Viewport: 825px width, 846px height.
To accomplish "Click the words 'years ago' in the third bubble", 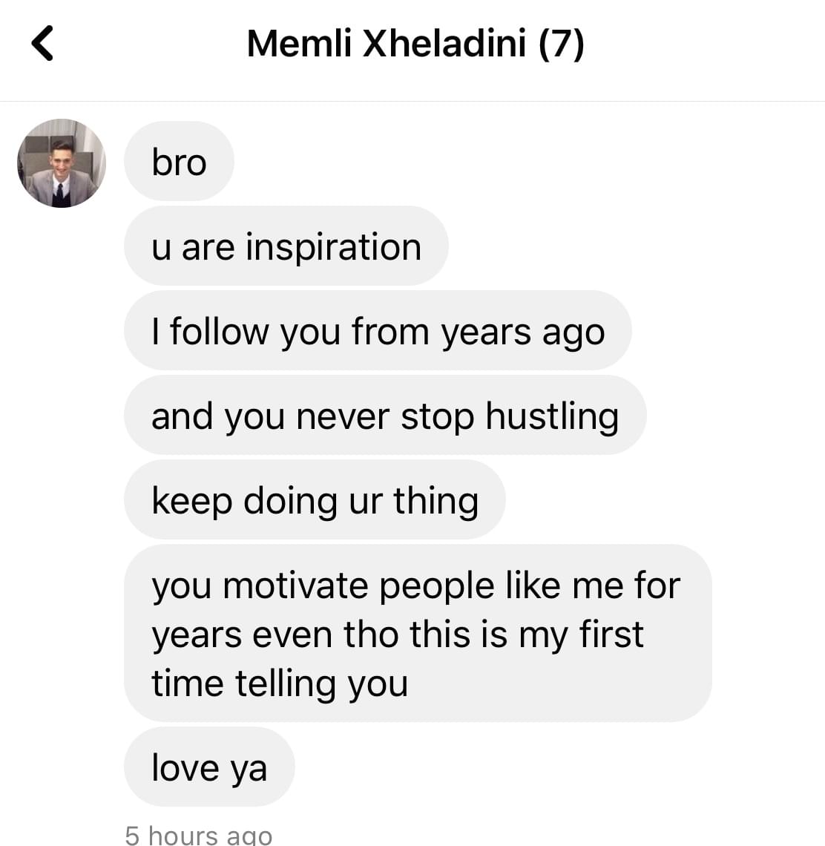I will tap(523, 332).
